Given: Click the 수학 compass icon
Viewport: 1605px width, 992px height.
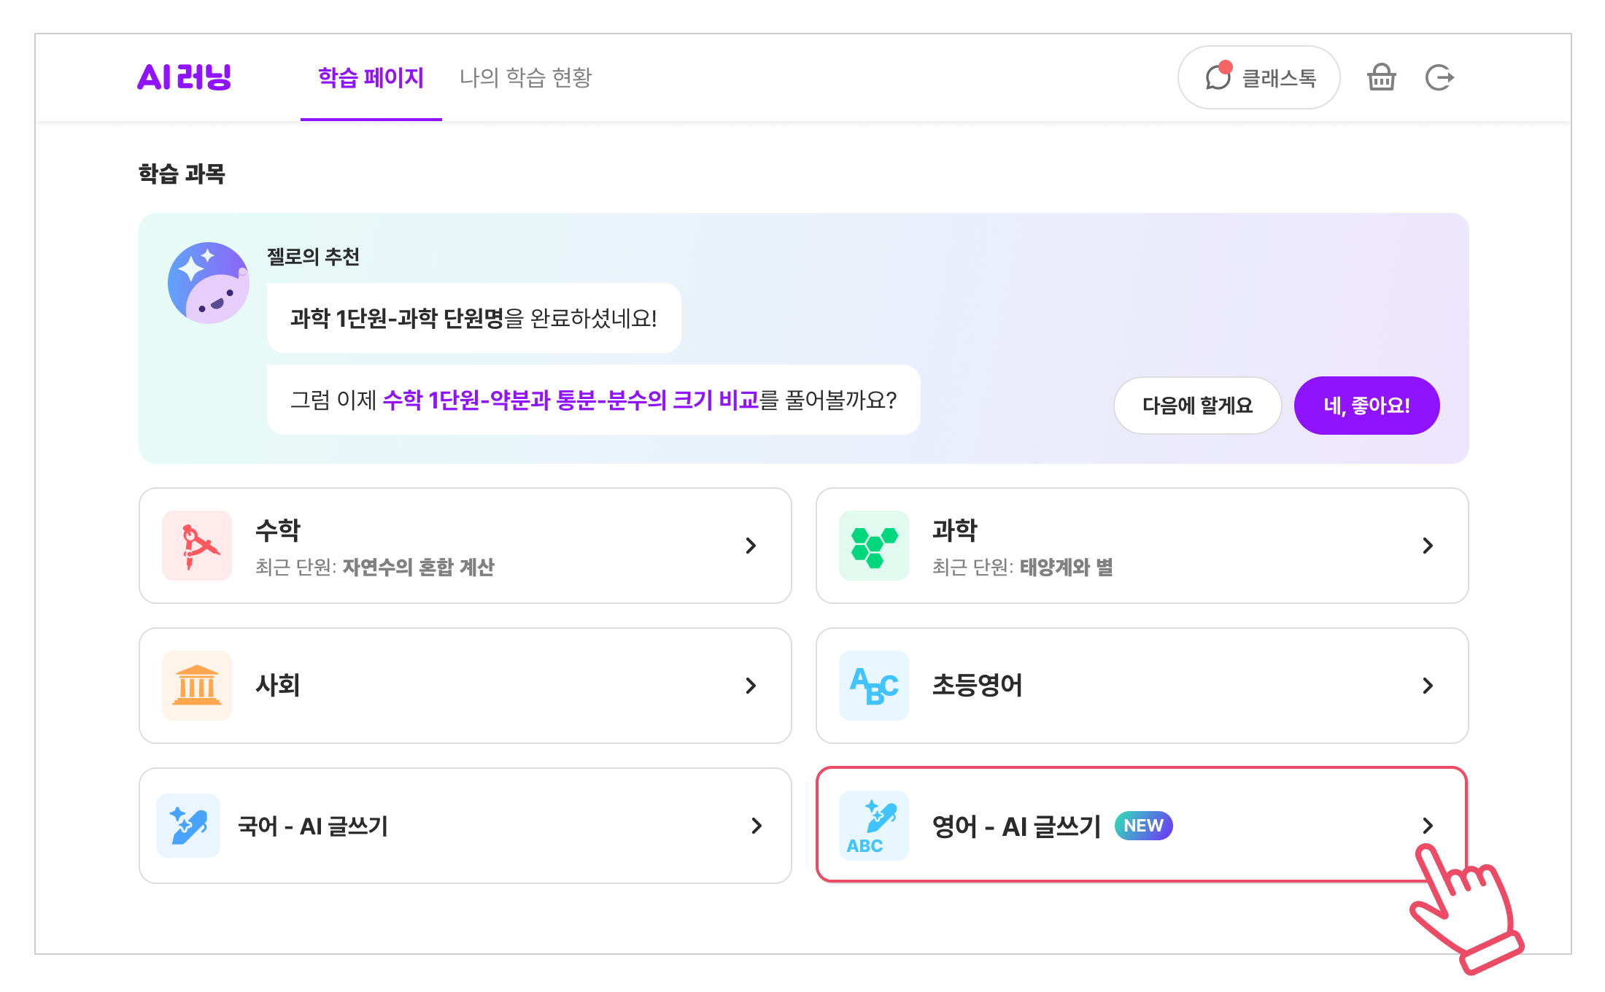Looking at the screenshot, I should click(197, 546).
